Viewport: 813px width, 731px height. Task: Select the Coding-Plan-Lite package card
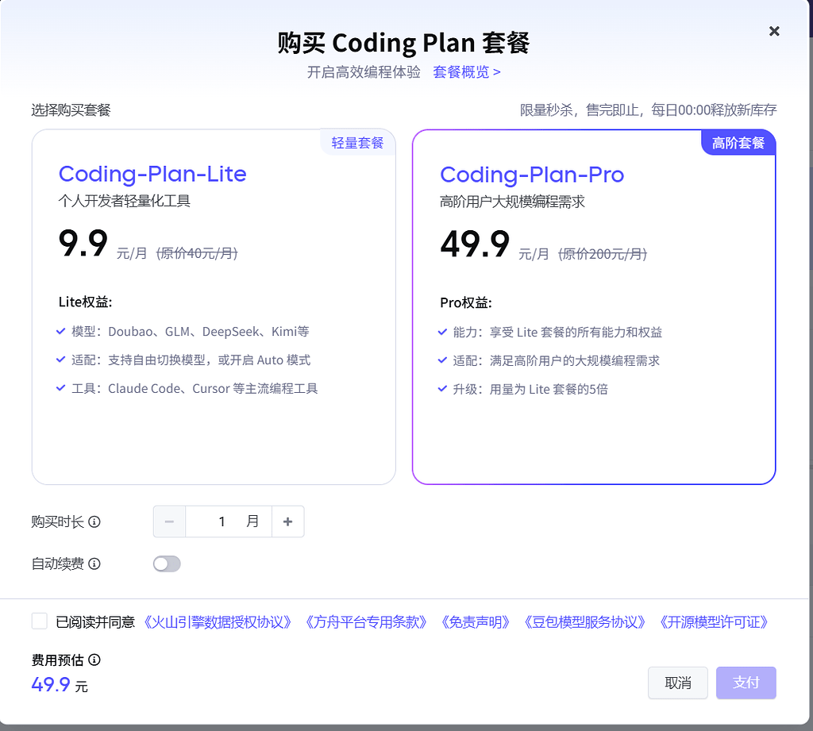pos(214,307)
